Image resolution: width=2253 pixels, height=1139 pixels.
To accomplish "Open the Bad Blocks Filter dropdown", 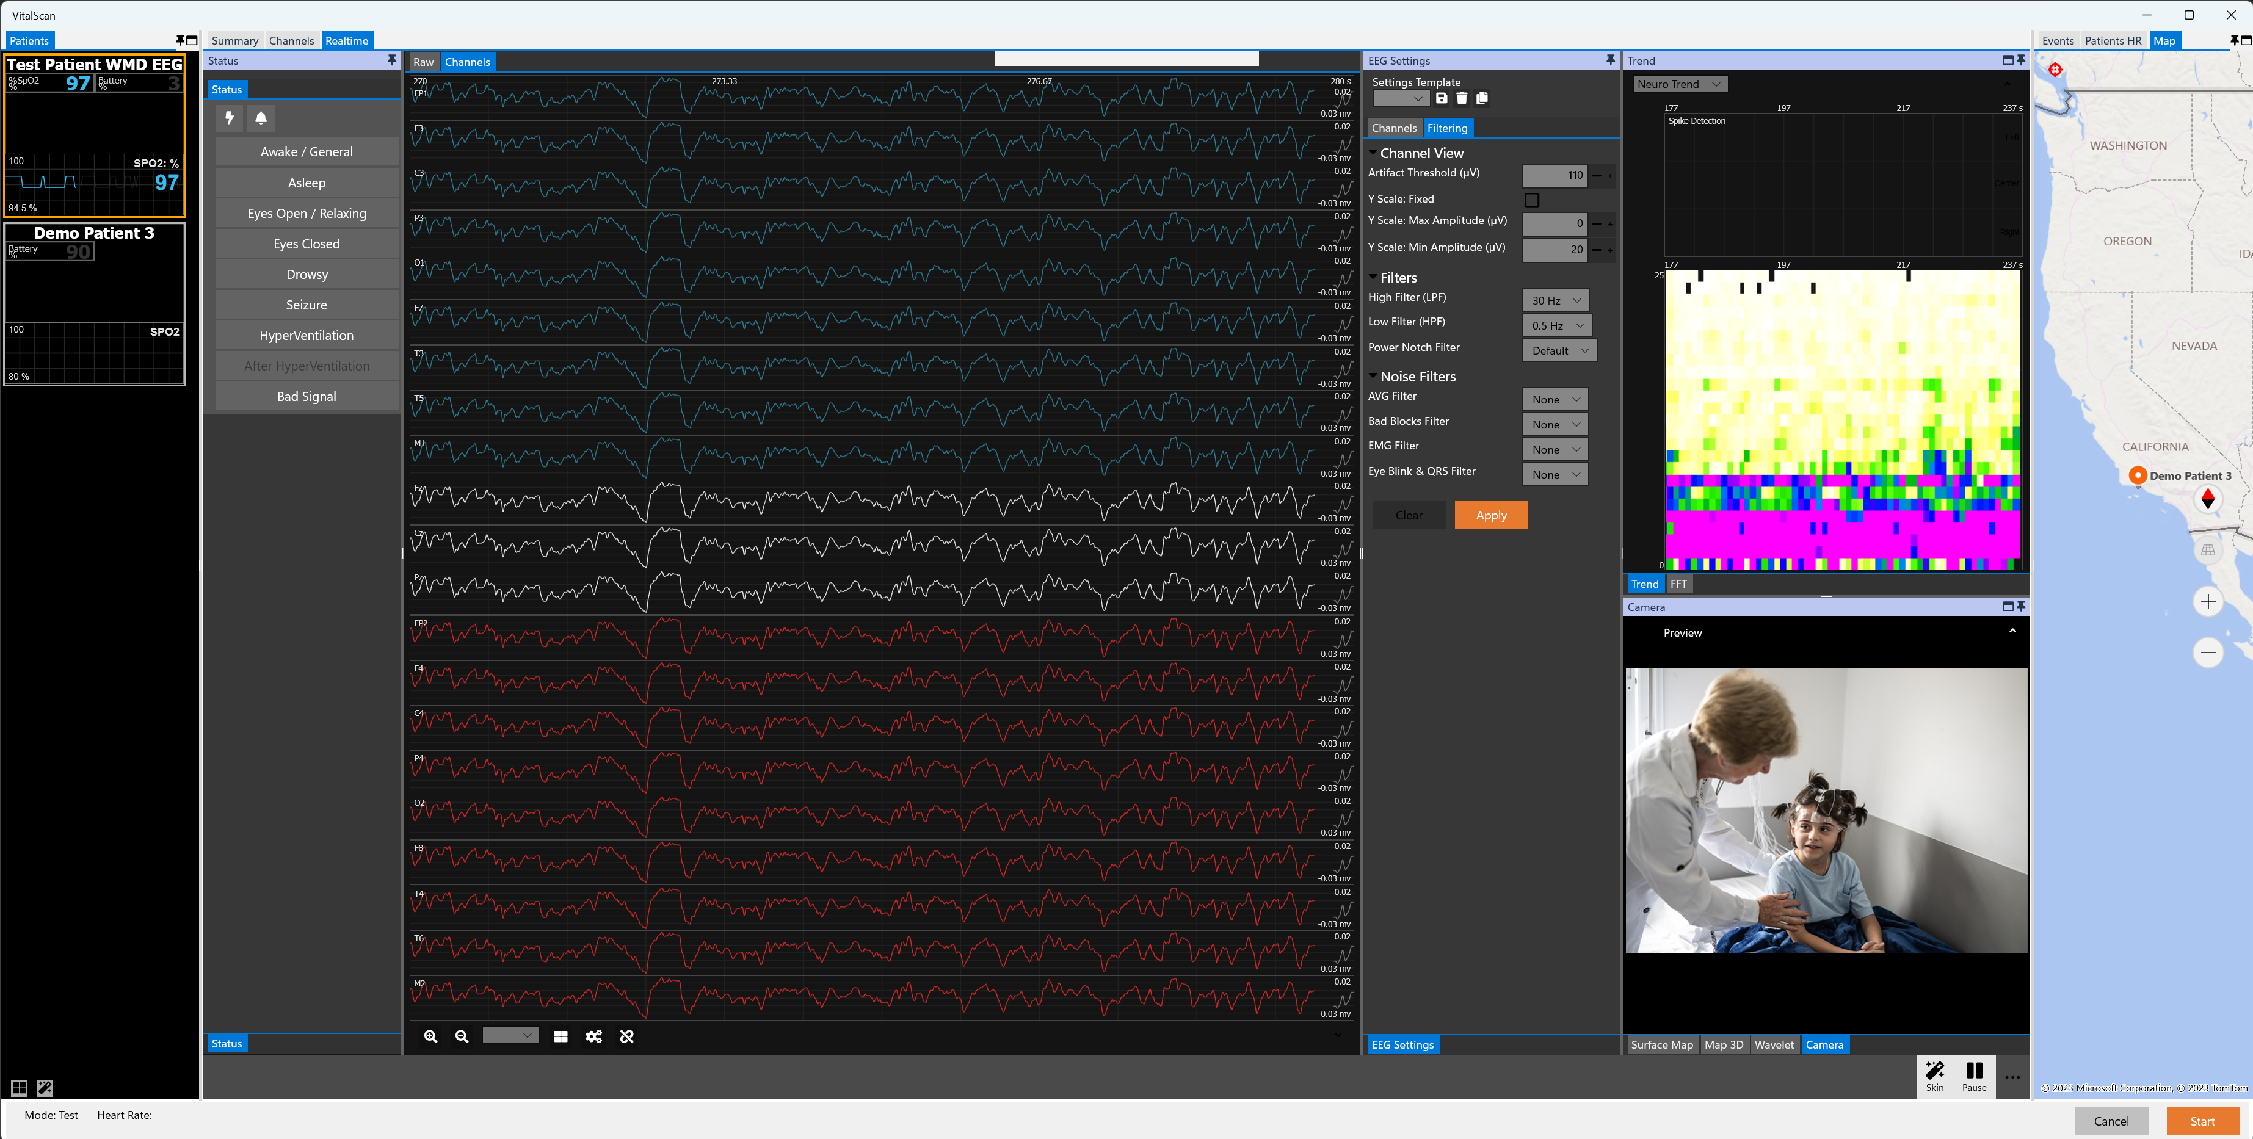I will 1555,425.
